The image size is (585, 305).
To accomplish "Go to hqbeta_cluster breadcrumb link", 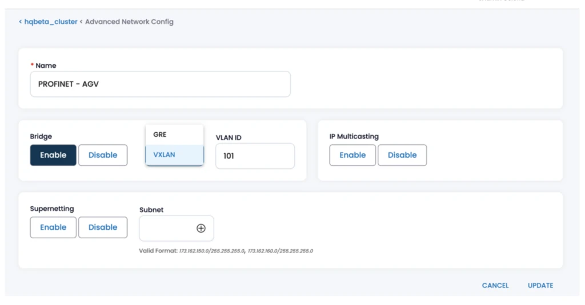I will click(x=50, y=22).
